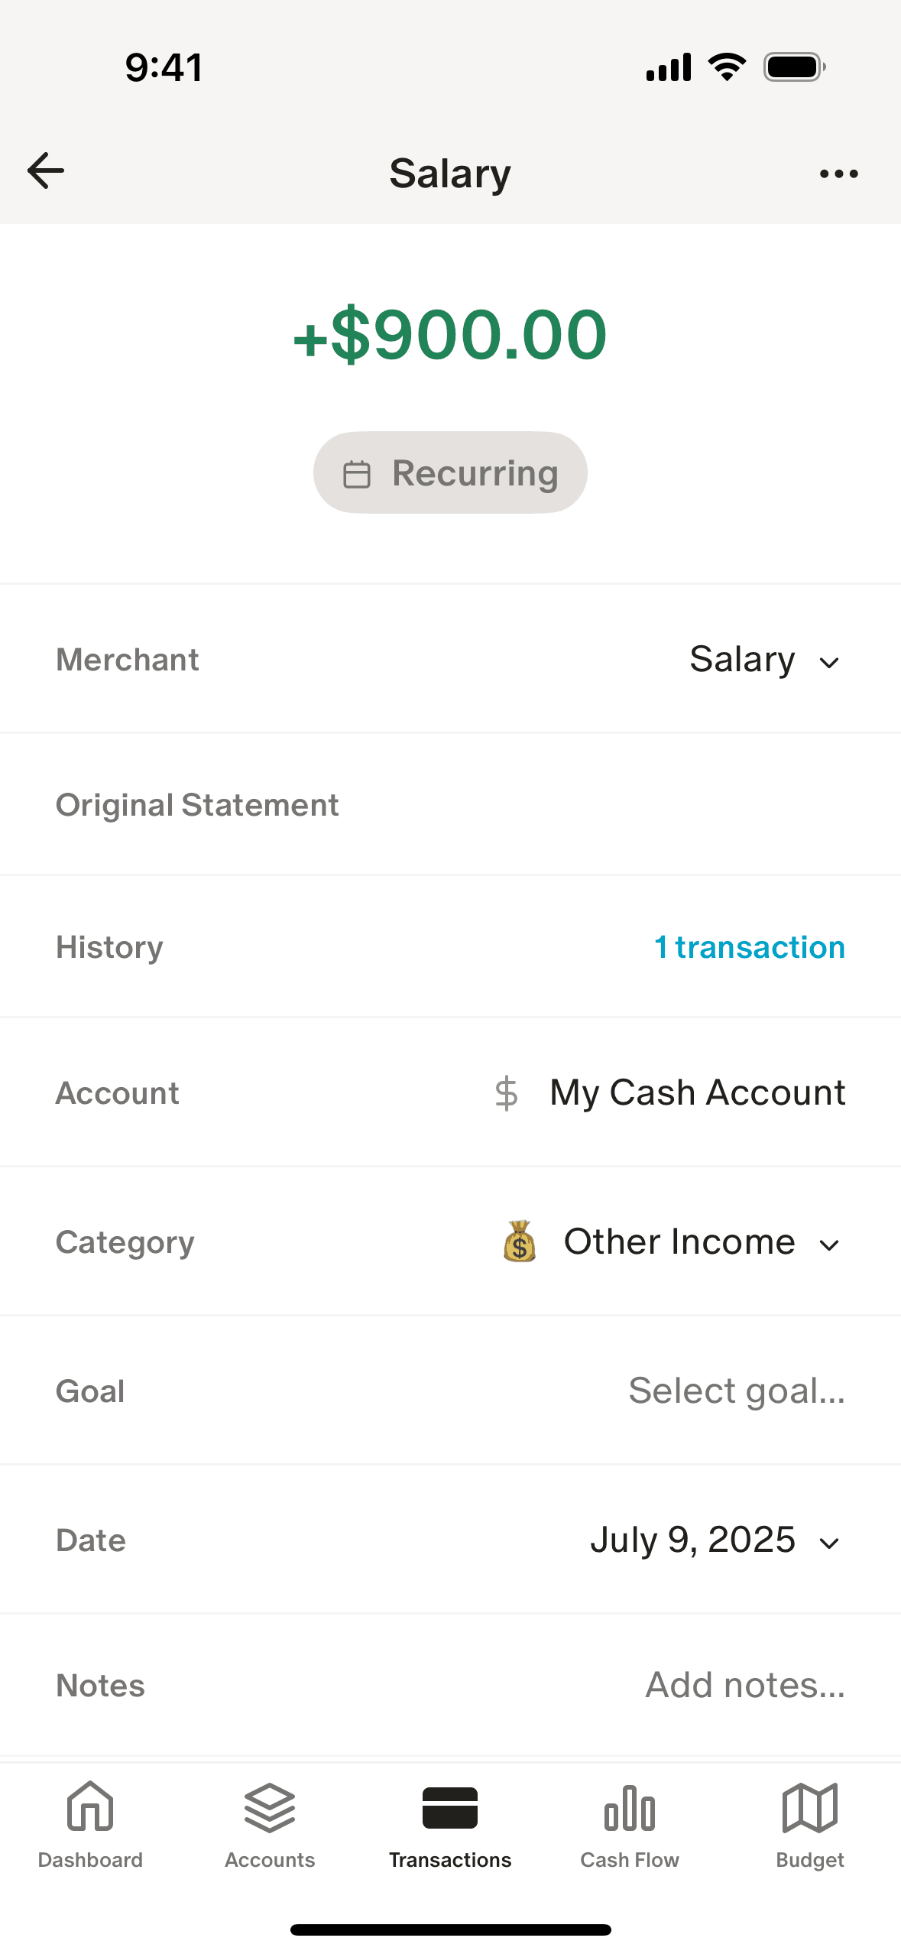
Task: Tap the money bag category icon
Action: [520, 1241]
